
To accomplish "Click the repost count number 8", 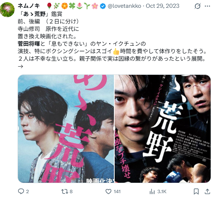I will tap(71, 192).
